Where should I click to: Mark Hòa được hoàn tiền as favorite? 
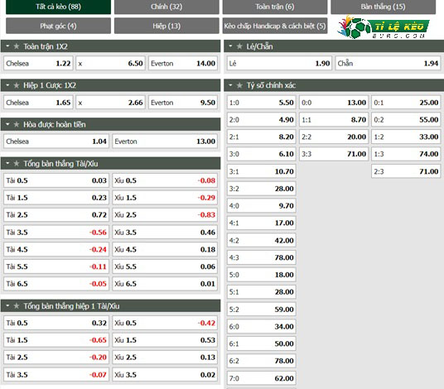tap(17, 124)
